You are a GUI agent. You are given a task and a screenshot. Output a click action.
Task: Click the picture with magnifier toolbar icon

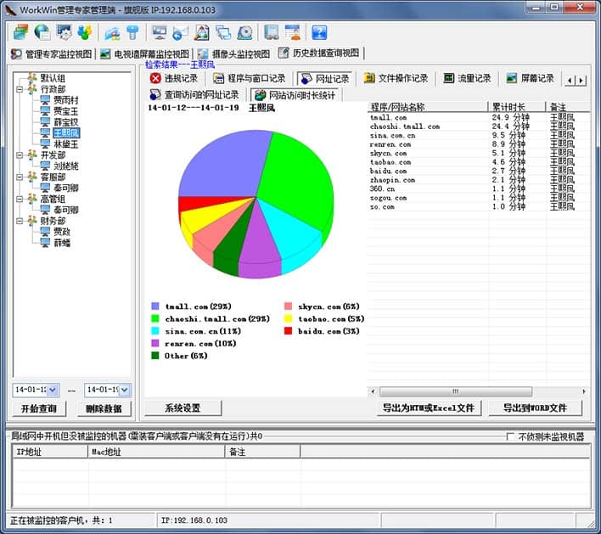[x=202, y=33]
